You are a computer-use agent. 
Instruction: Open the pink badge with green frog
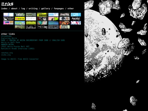tap(53, 19)
